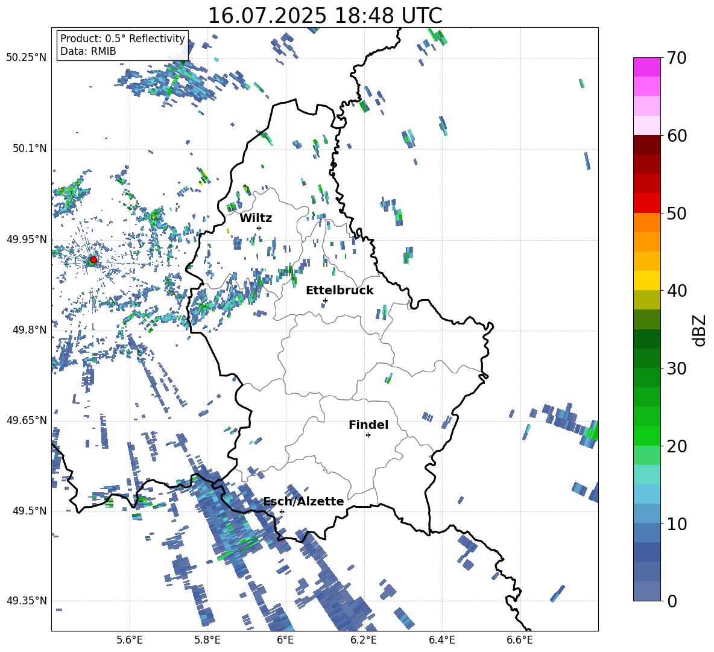The height and width of the screenshot is (652, 714).
Task: Click the 6.2°E longitude label
Action: point(364,640)
